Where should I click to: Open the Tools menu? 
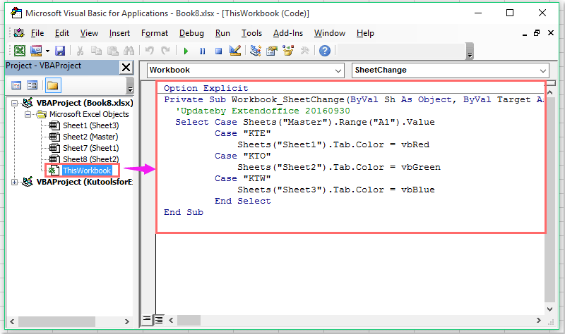click(x=251, y=33)
